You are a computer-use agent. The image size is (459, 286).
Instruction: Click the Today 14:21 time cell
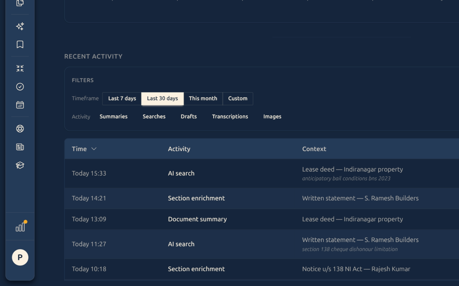pyautogui.click(x=89, y=198)
